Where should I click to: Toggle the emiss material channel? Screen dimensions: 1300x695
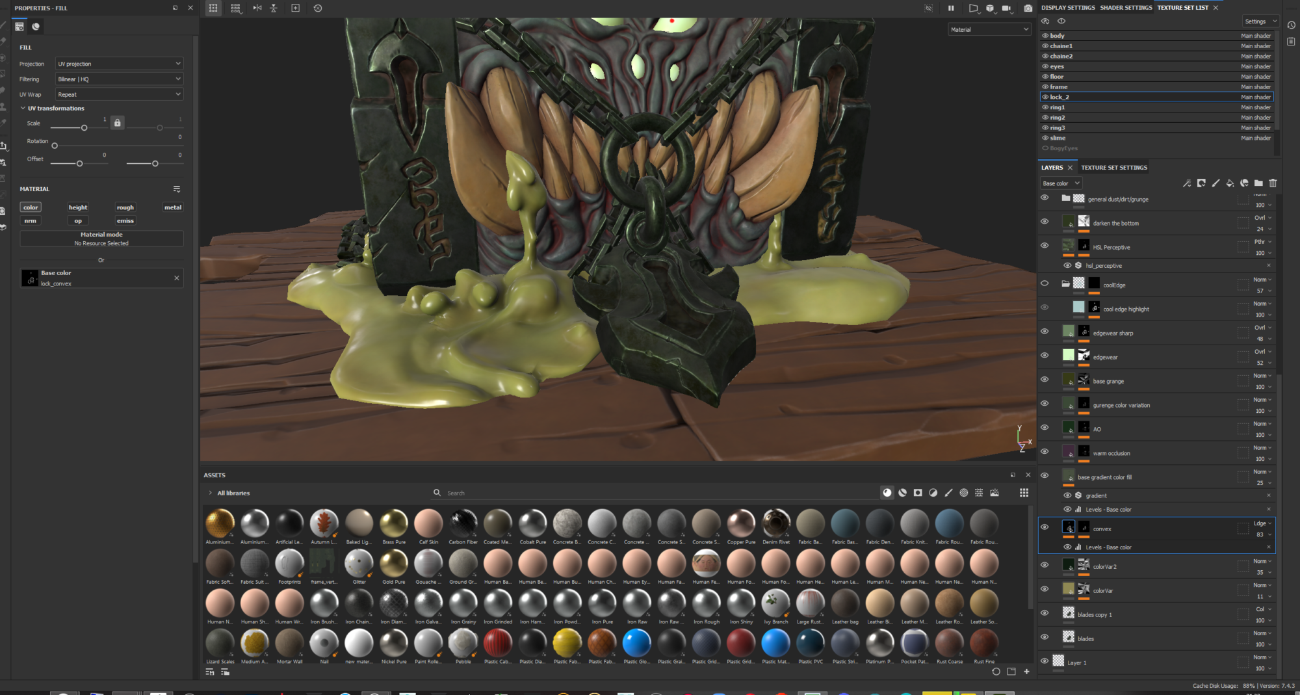(x=125, y=221)
